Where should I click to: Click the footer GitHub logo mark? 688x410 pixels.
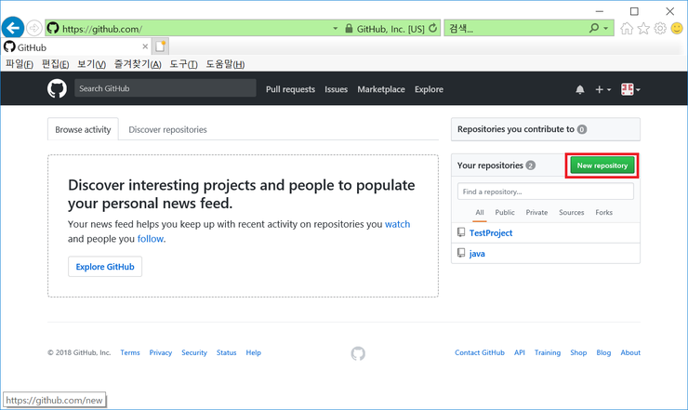358,353
